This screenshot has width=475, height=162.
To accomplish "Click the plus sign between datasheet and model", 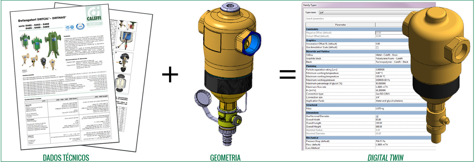I will pos(171,74).
